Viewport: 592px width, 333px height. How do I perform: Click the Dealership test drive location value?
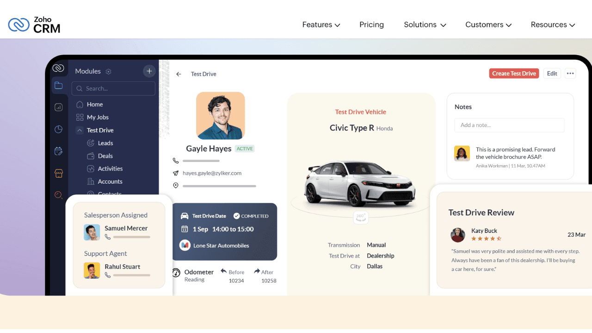(x=381, y=256)
